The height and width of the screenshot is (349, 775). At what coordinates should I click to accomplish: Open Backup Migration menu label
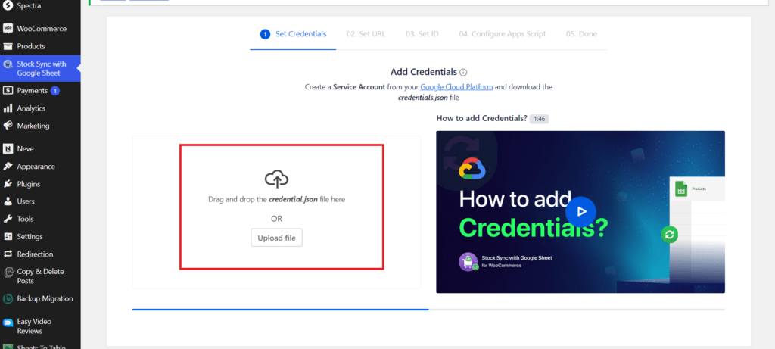click(45, 298)
